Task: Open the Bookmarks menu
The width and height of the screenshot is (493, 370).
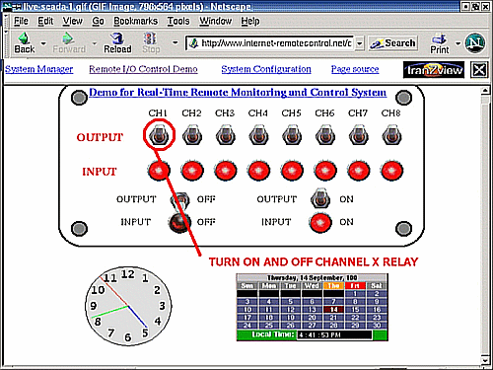Action: (x=135, y=21)
